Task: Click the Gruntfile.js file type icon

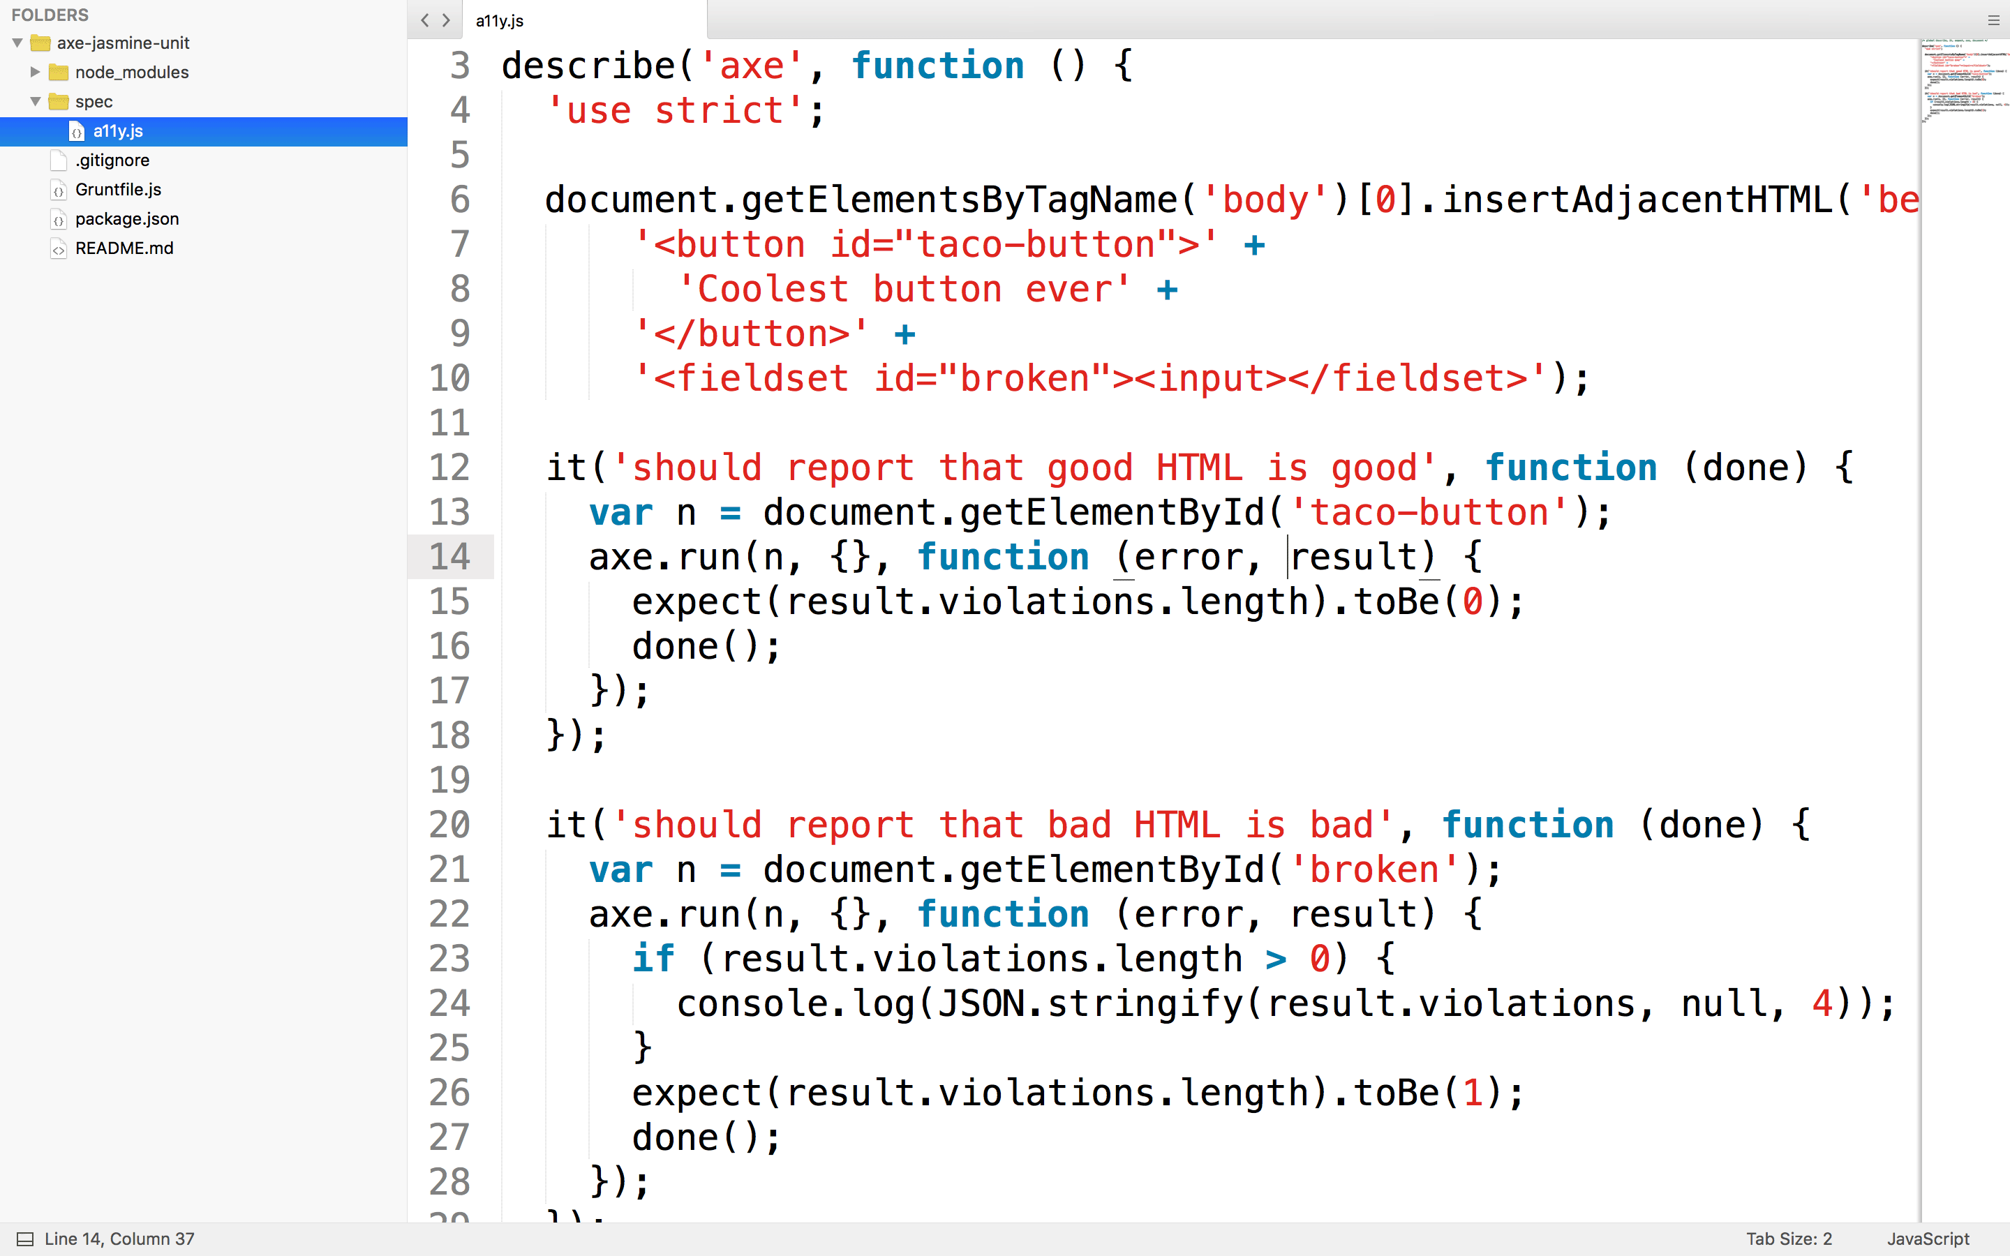Action: (57, 189)
